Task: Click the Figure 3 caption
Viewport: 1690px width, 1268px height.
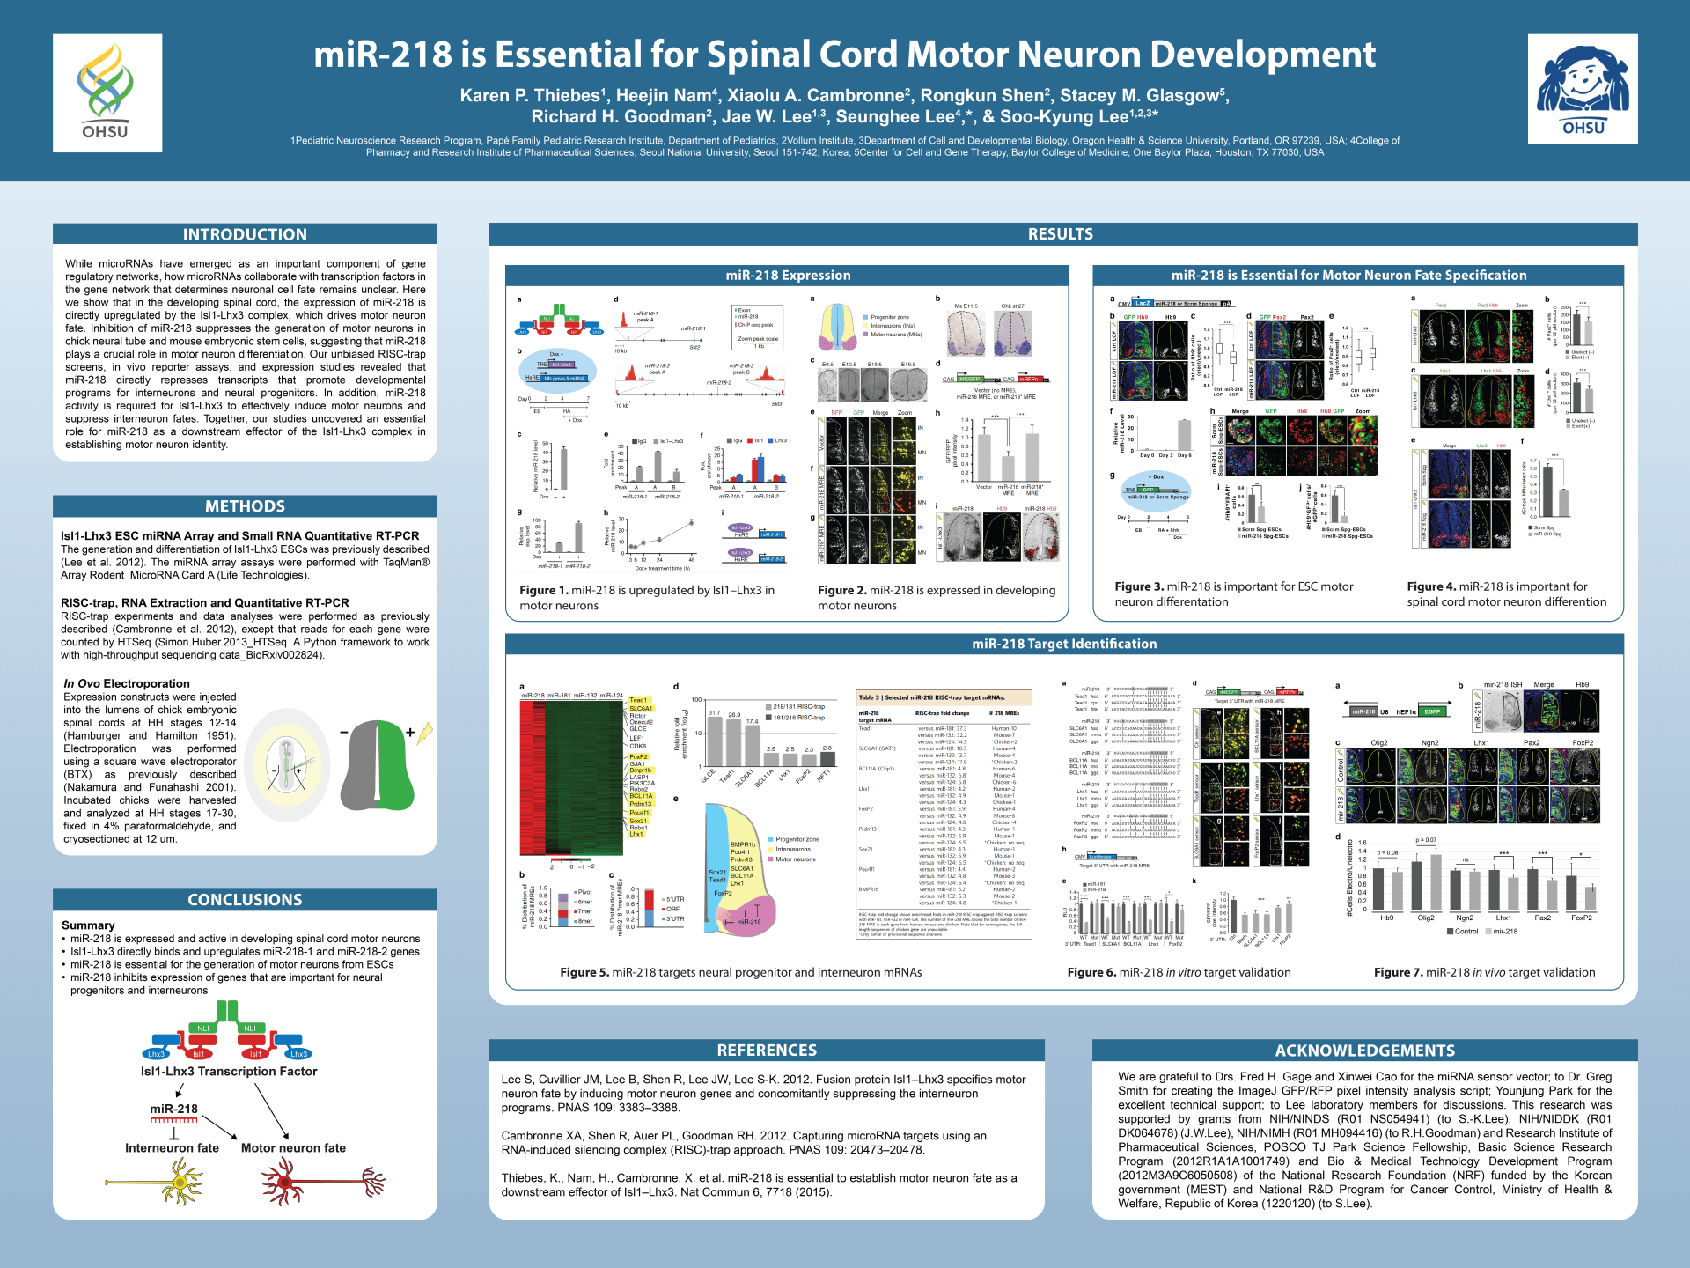Action: (x=1234, y=594)
